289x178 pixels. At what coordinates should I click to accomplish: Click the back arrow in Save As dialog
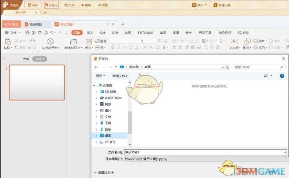pos(96,67)
